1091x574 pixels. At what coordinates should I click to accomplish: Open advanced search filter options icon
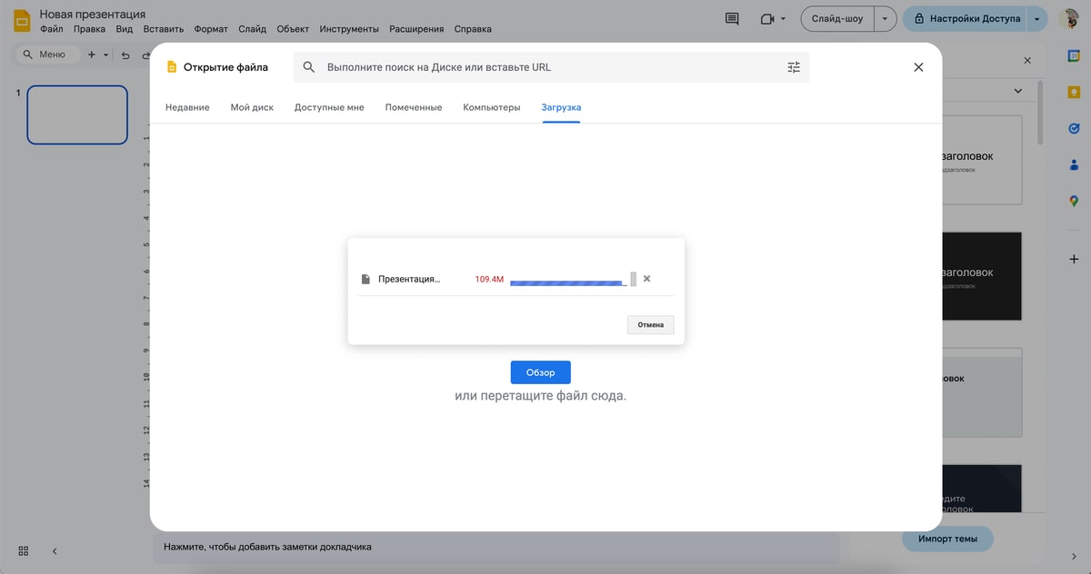[x=794, y=67]
